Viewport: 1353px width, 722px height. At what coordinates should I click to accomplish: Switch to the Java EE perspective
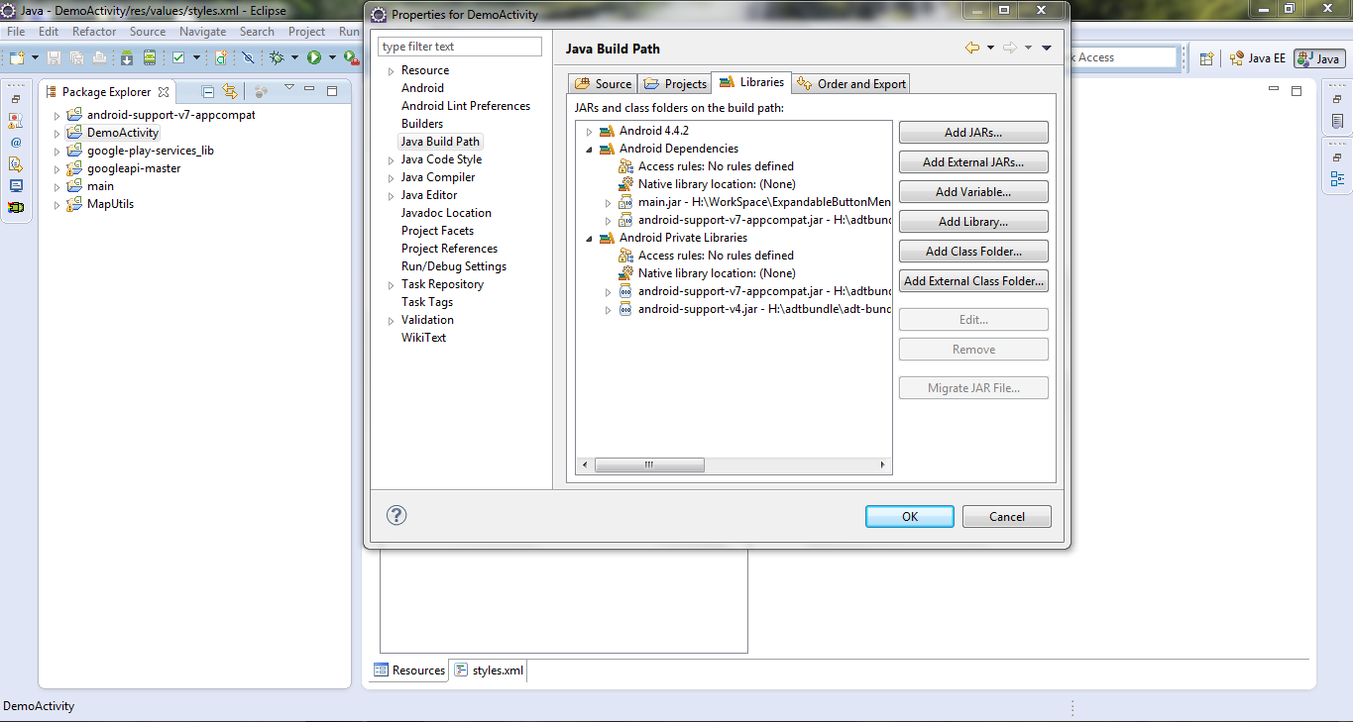(1257, 58)
